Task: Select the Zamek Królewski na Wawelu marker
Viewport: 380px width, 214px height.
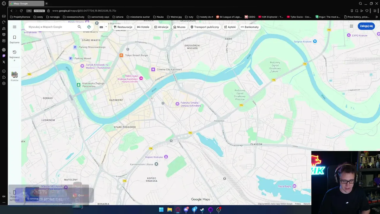Action: (82, 66)
